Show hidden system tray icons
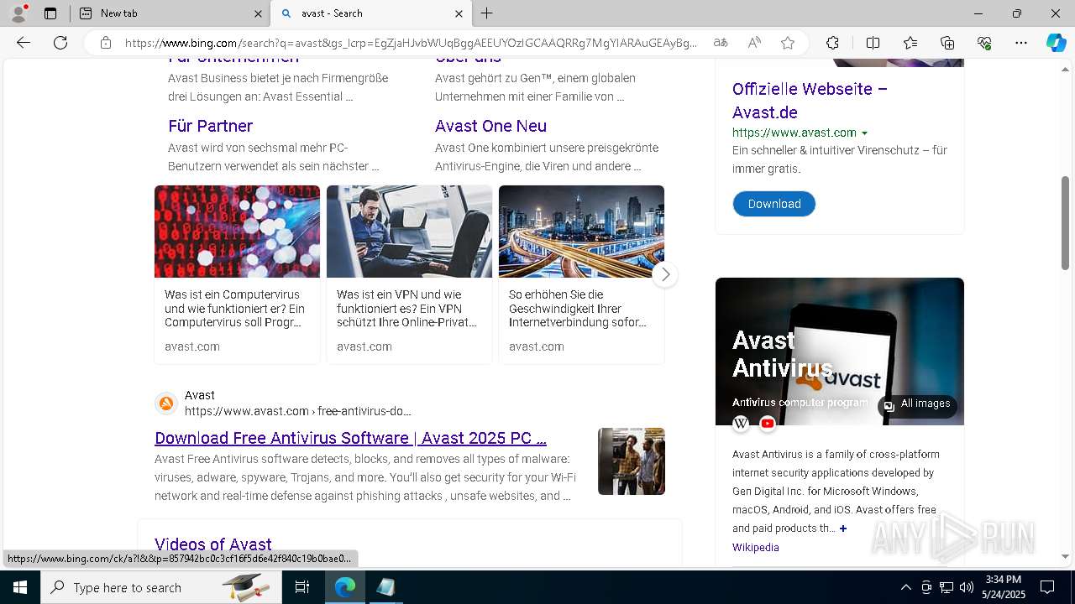 pyautogui.click(x=905, y=587)
